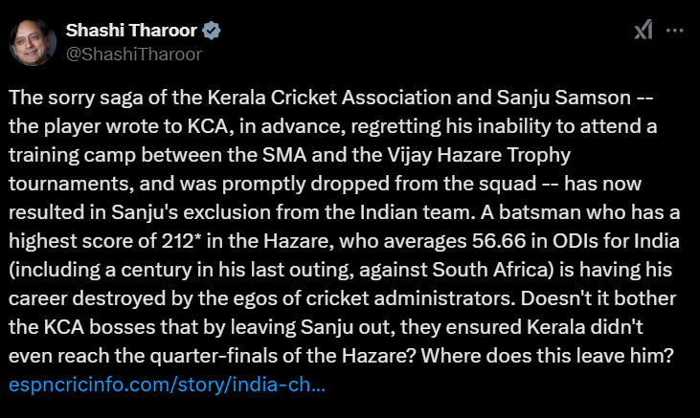Click the display name Shashi Tharoor
Viewport: 700px width, 418px height.
(x=131, y=31)
